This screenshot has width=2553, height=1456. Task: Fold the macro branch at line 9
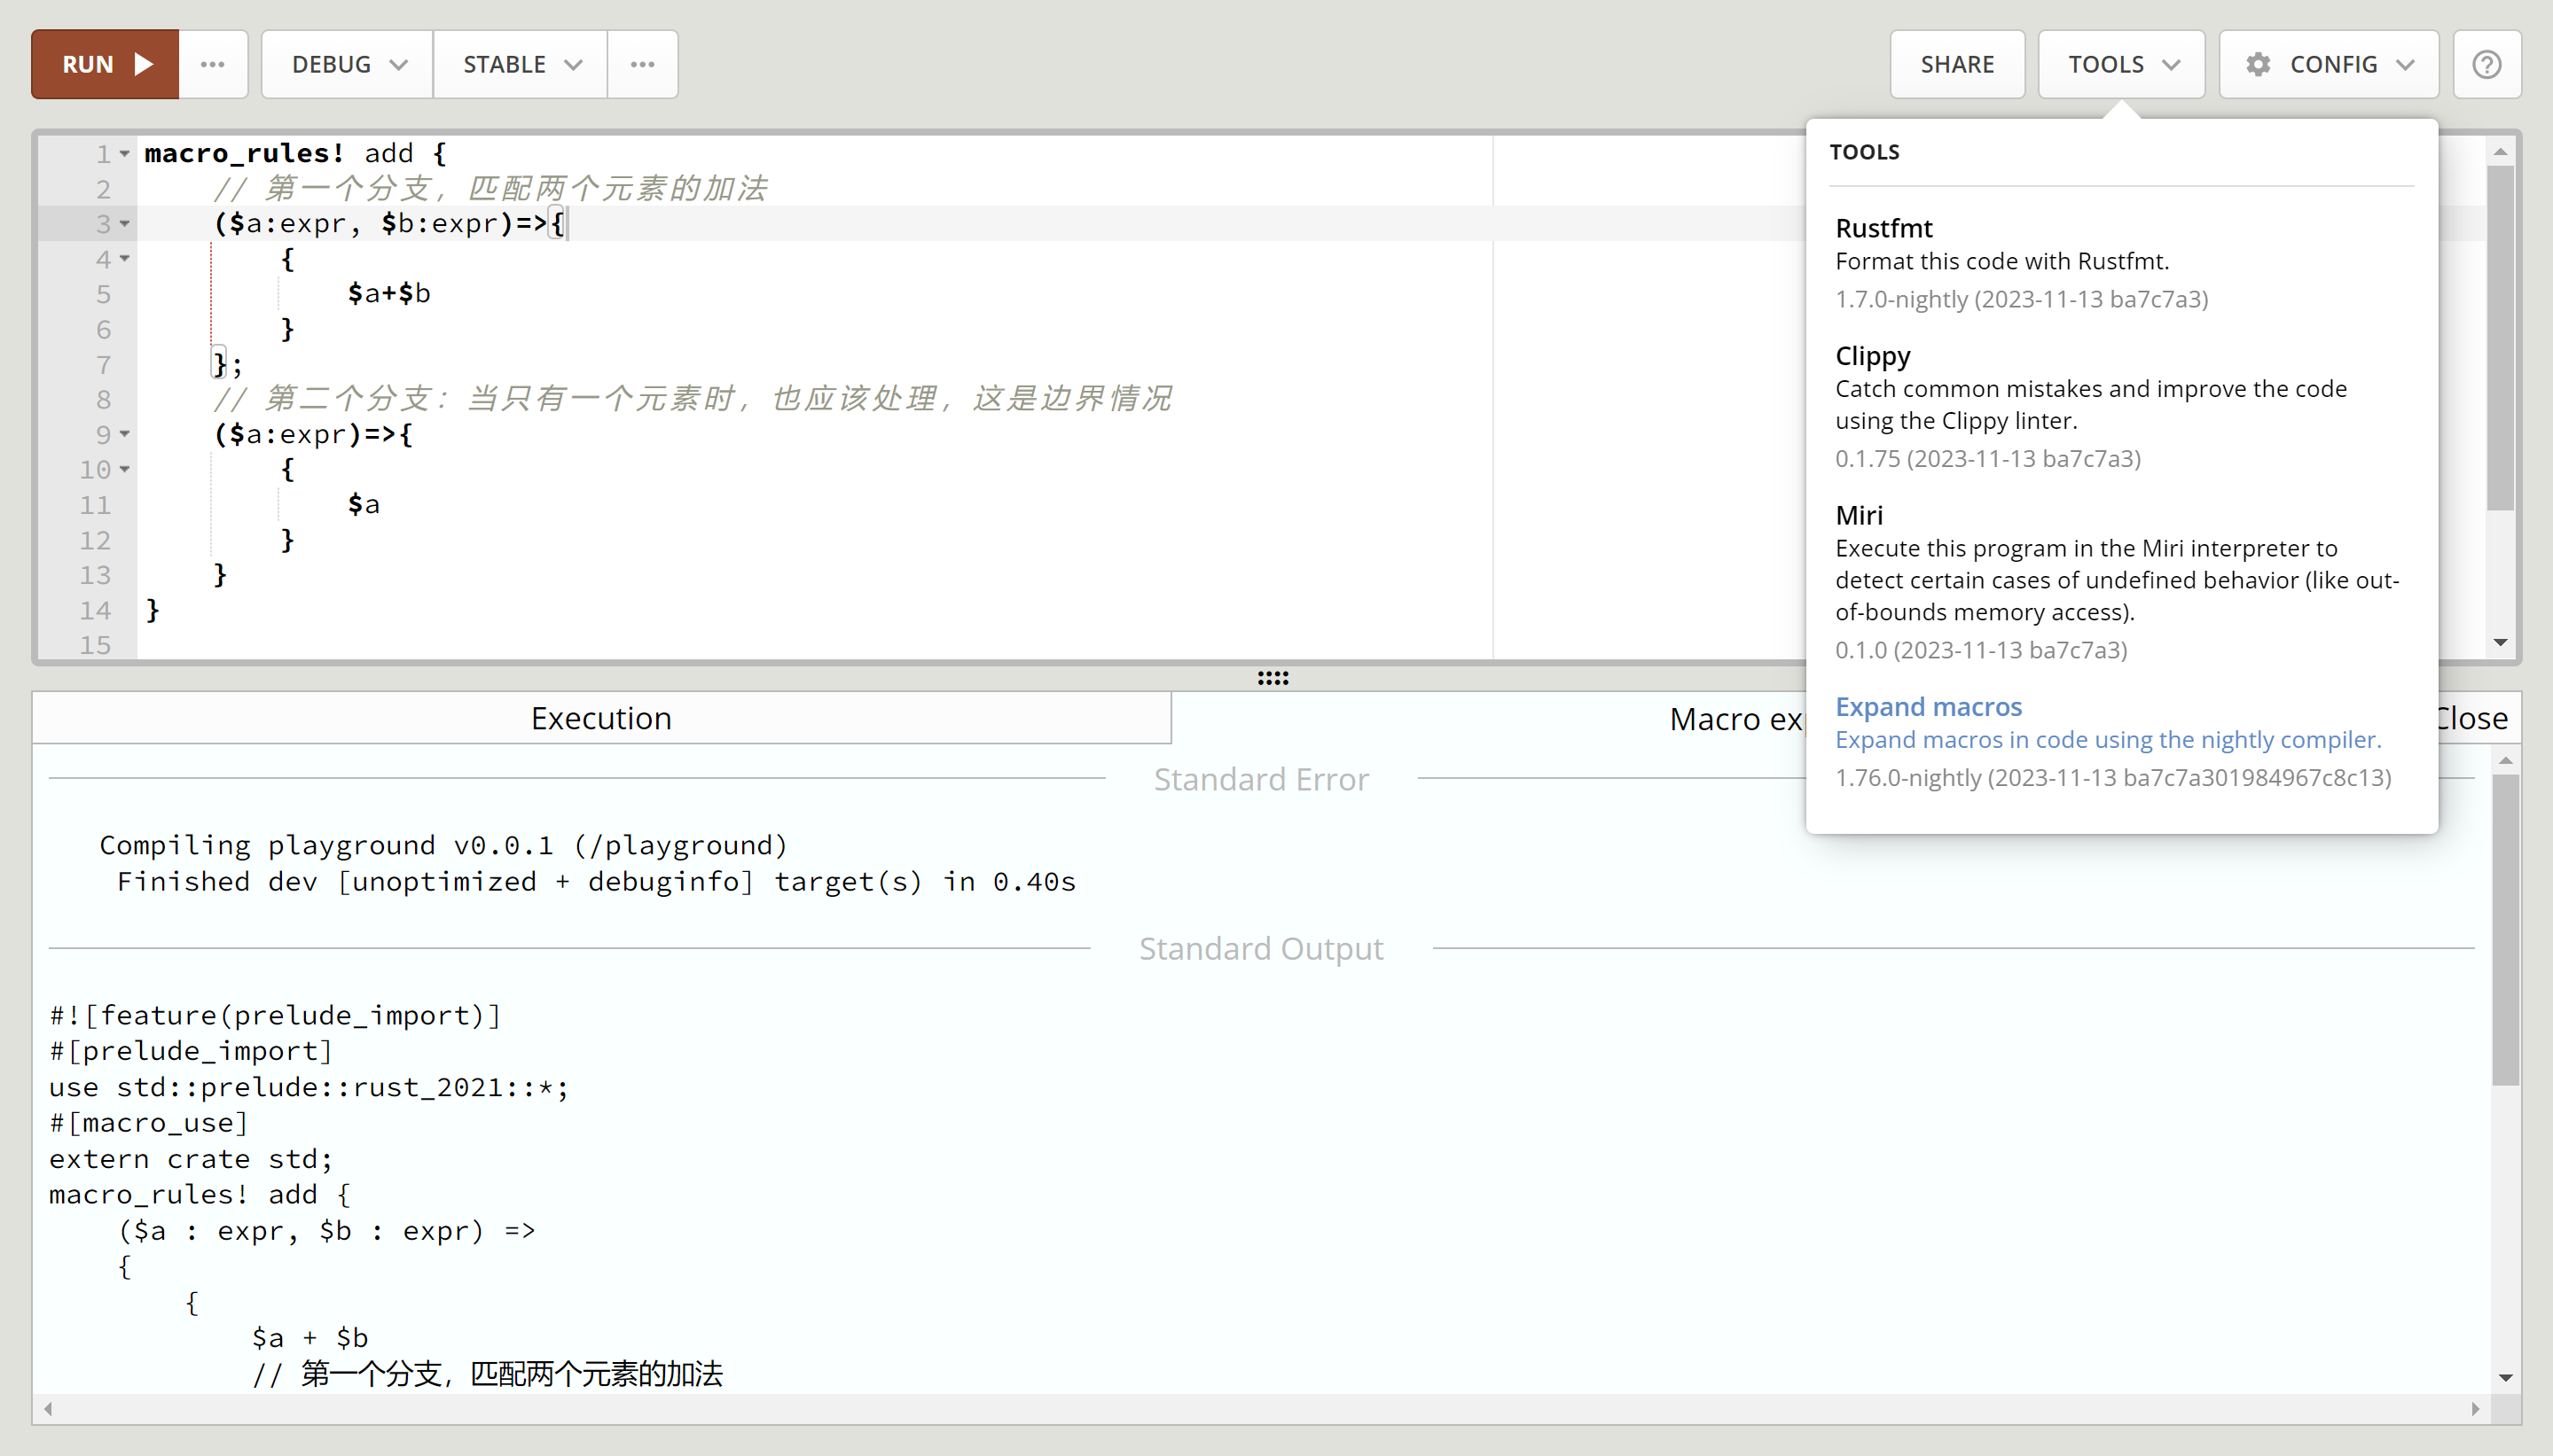(125, 434)
